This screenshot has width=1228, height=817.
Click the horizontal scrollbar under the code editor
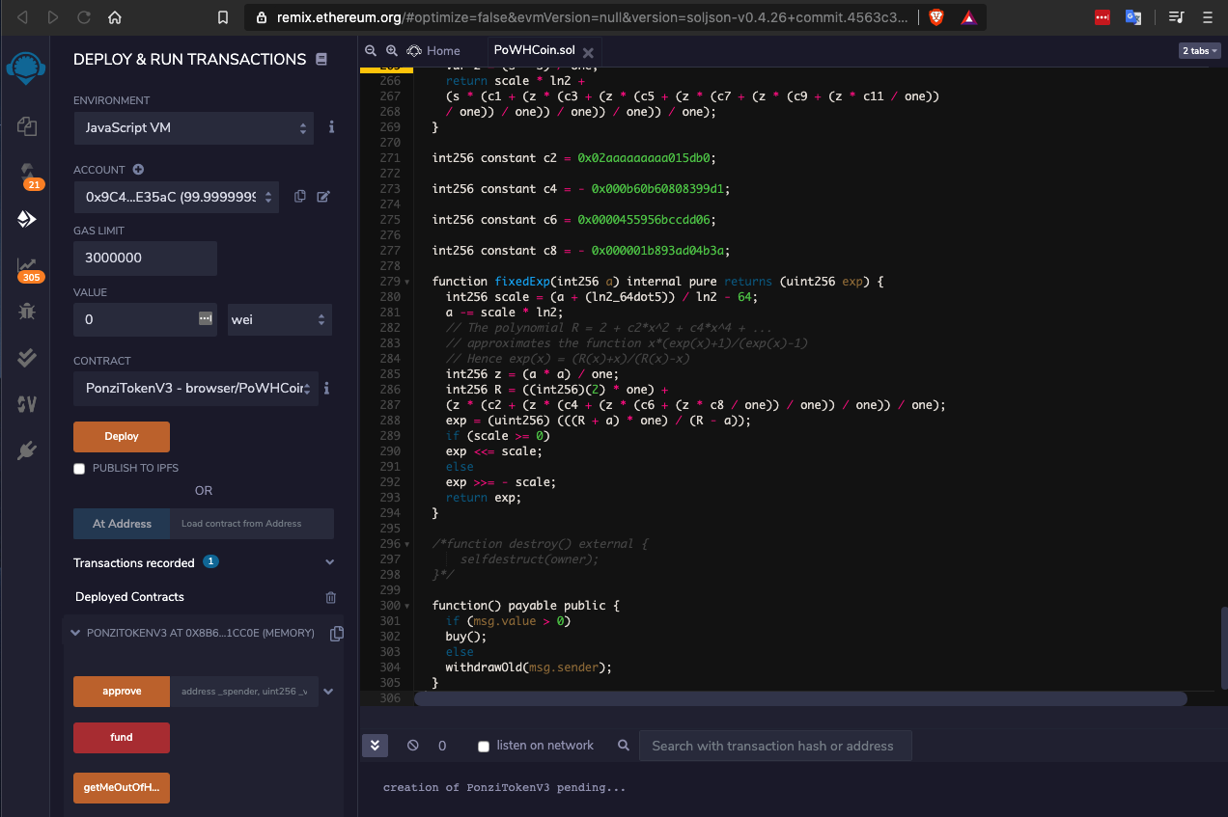click(801, 699)
